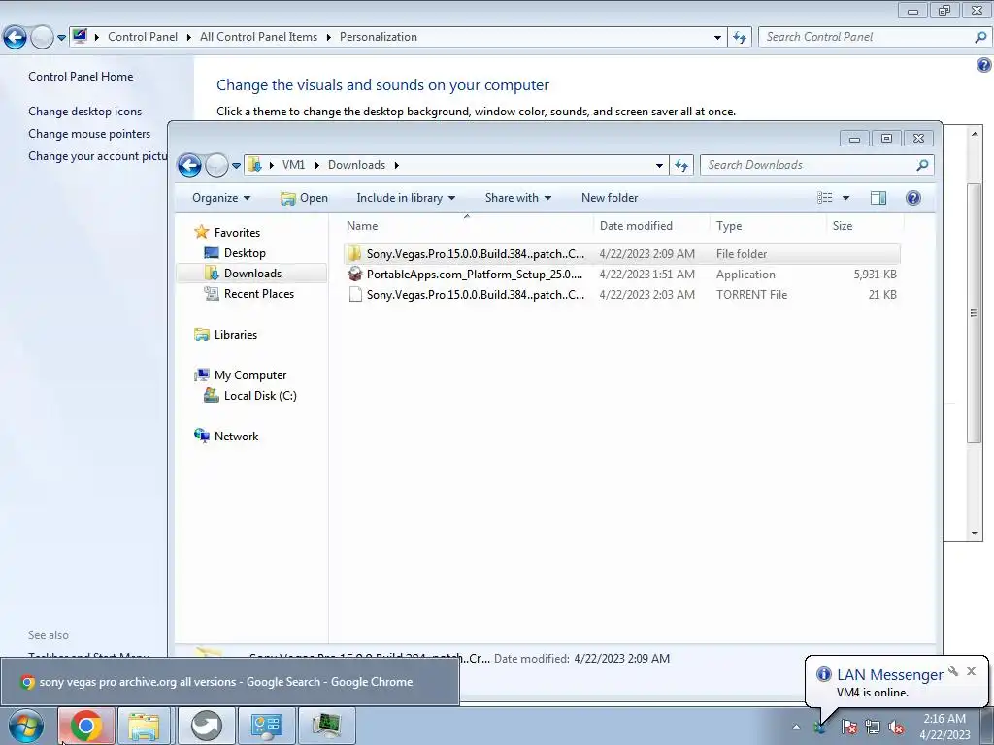Expand the view options dropdown arrow
Image resolution: width=994 pixels, height=745 pixels.
[x=845, y=198]
